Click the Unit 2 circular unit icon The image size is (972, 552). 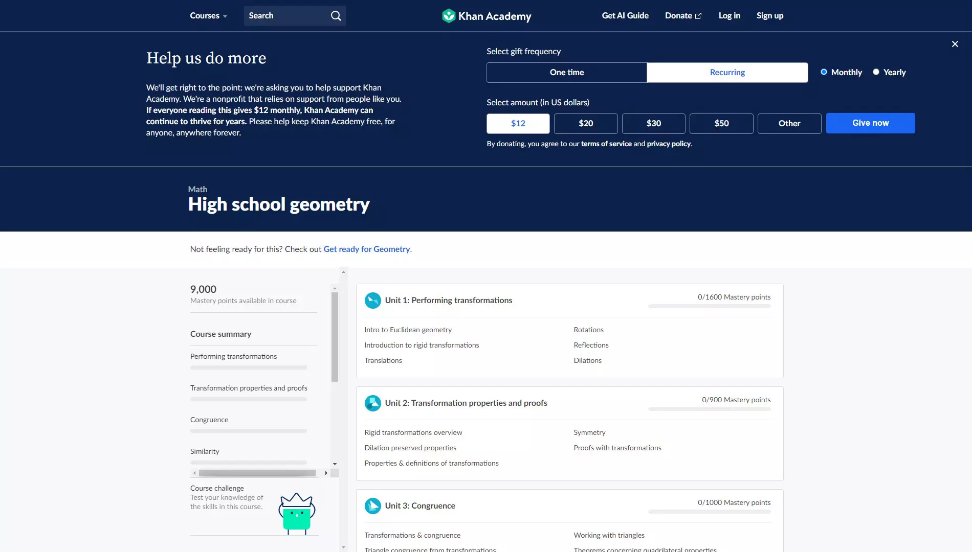tap(372, 403)
